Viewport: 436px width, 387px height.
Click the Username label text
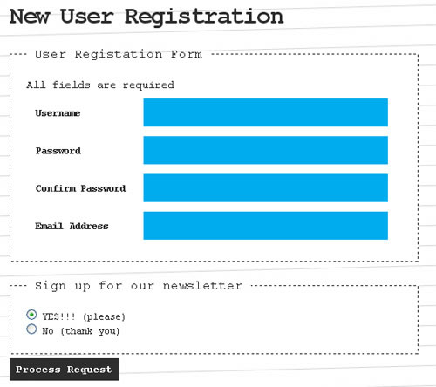pos(58,113)
